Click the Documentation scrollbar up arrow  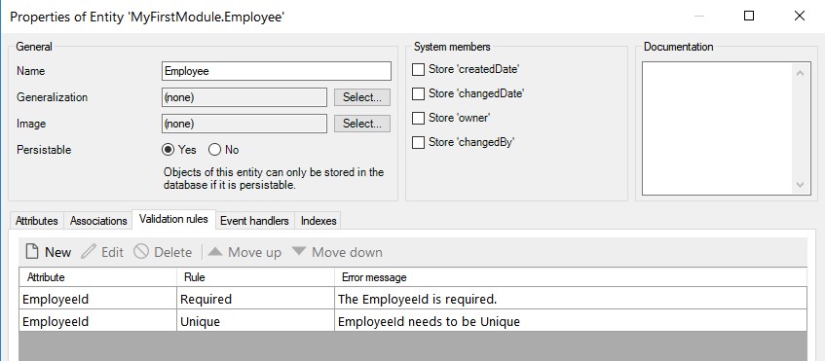point(800,73)
